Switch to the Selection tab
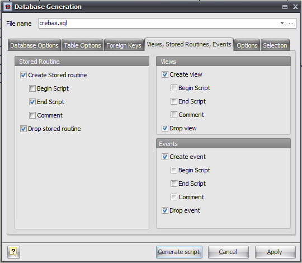Screen dimensions: 302x263 [x=275, y=45]
